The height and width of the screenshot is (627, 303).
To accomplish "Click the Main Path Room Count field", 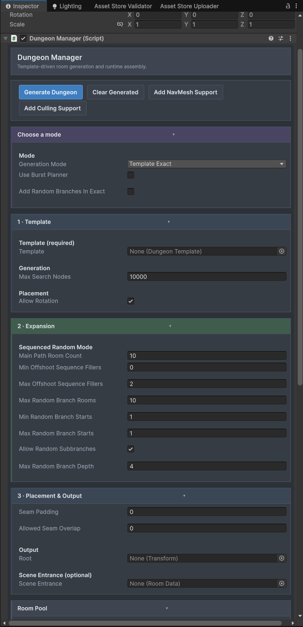I will click(x=207, y=355).
